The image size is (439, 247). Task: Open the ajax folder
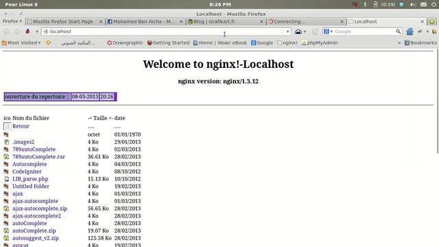tap(18, 193)
